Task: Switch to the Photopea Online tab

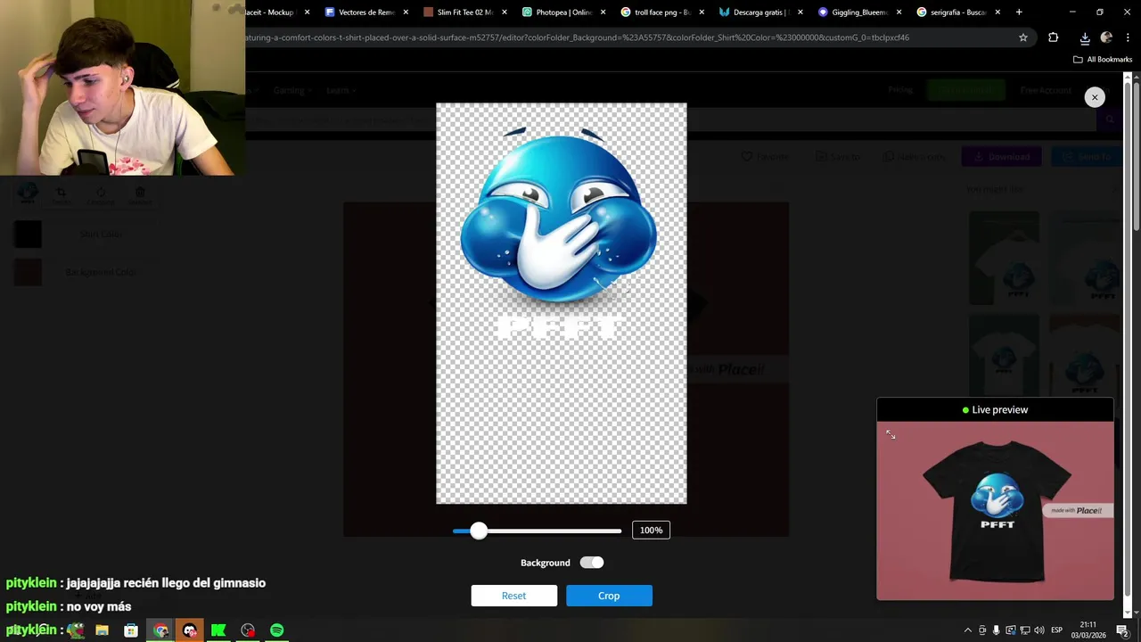Action: (x=563, y=12)
